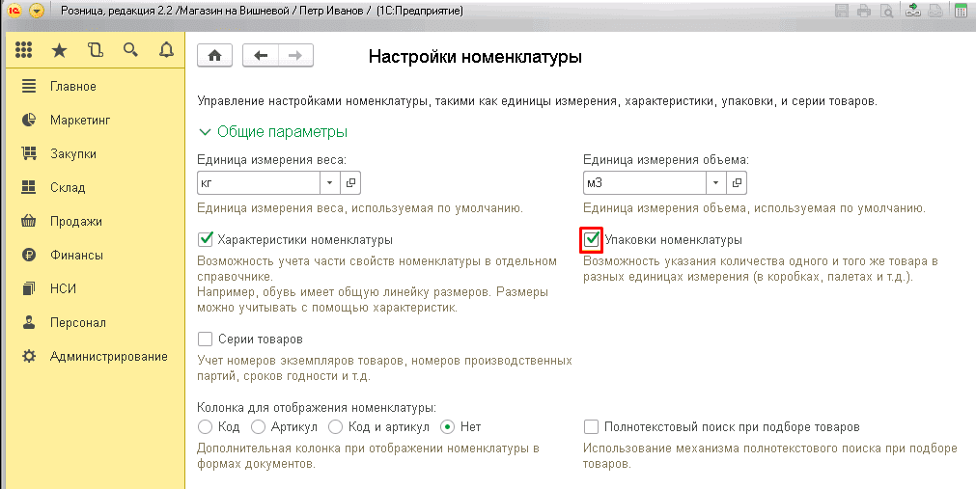Uncheck Характеристики номенклатуры checkbox
Viewport: 976px width, 489px height.
pos(205,239)
